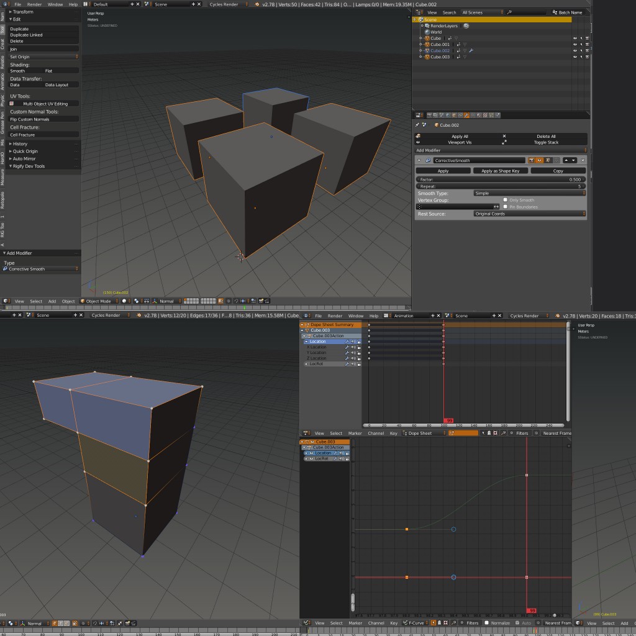The image size is (636, 636).
Task: Check the Pin Boundaries checkbox
Action: pyautogui.click(x=505, y=206)
